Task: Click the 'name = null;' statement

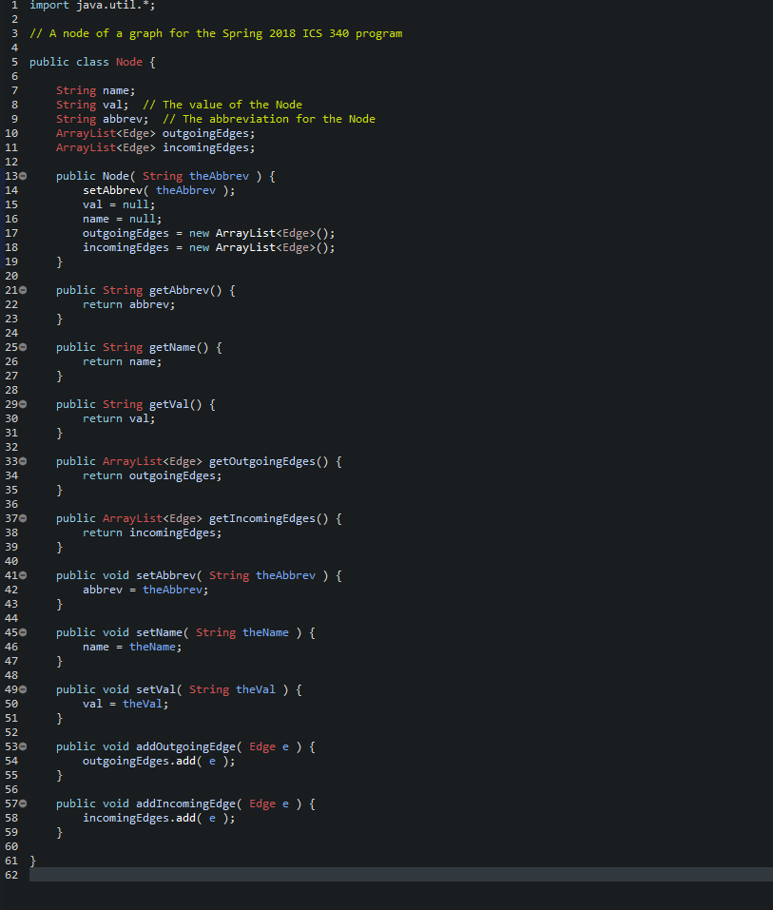Action: [123, 219]
